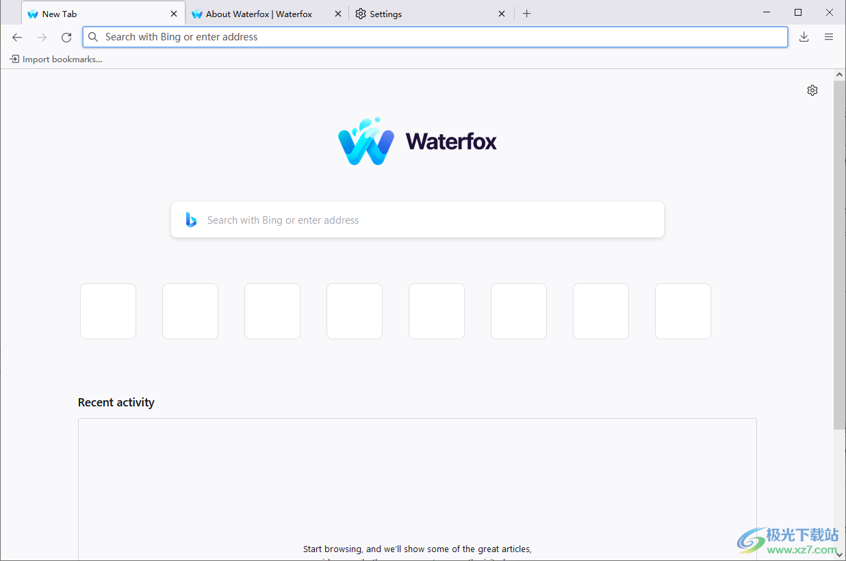Close the New Tab tab
This screenshot has height=561, width=846.
pyautogui.click(x=174, y=14)
